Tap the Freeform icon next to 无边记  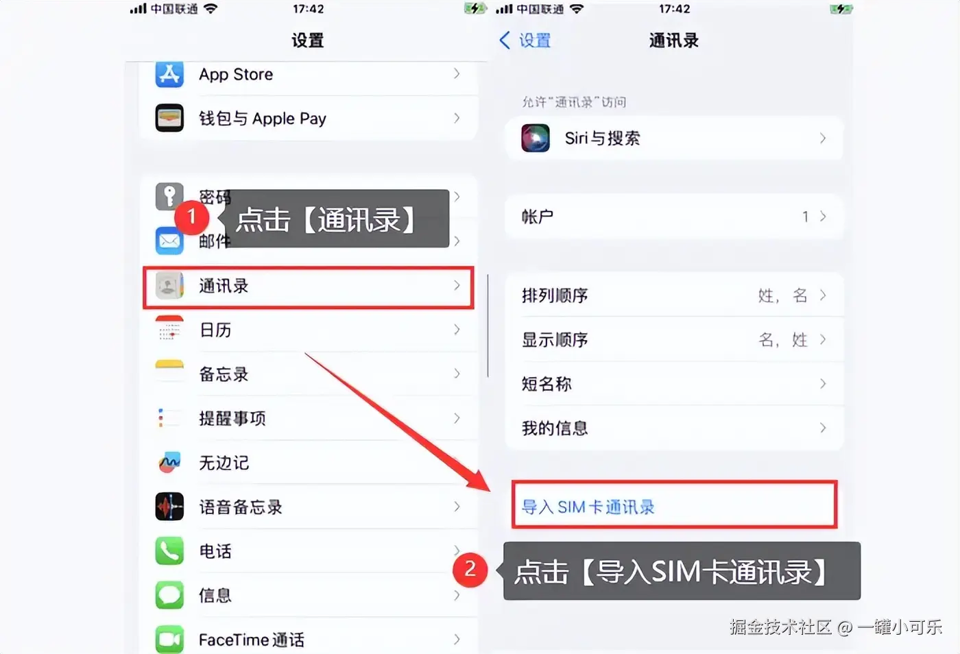169,463
